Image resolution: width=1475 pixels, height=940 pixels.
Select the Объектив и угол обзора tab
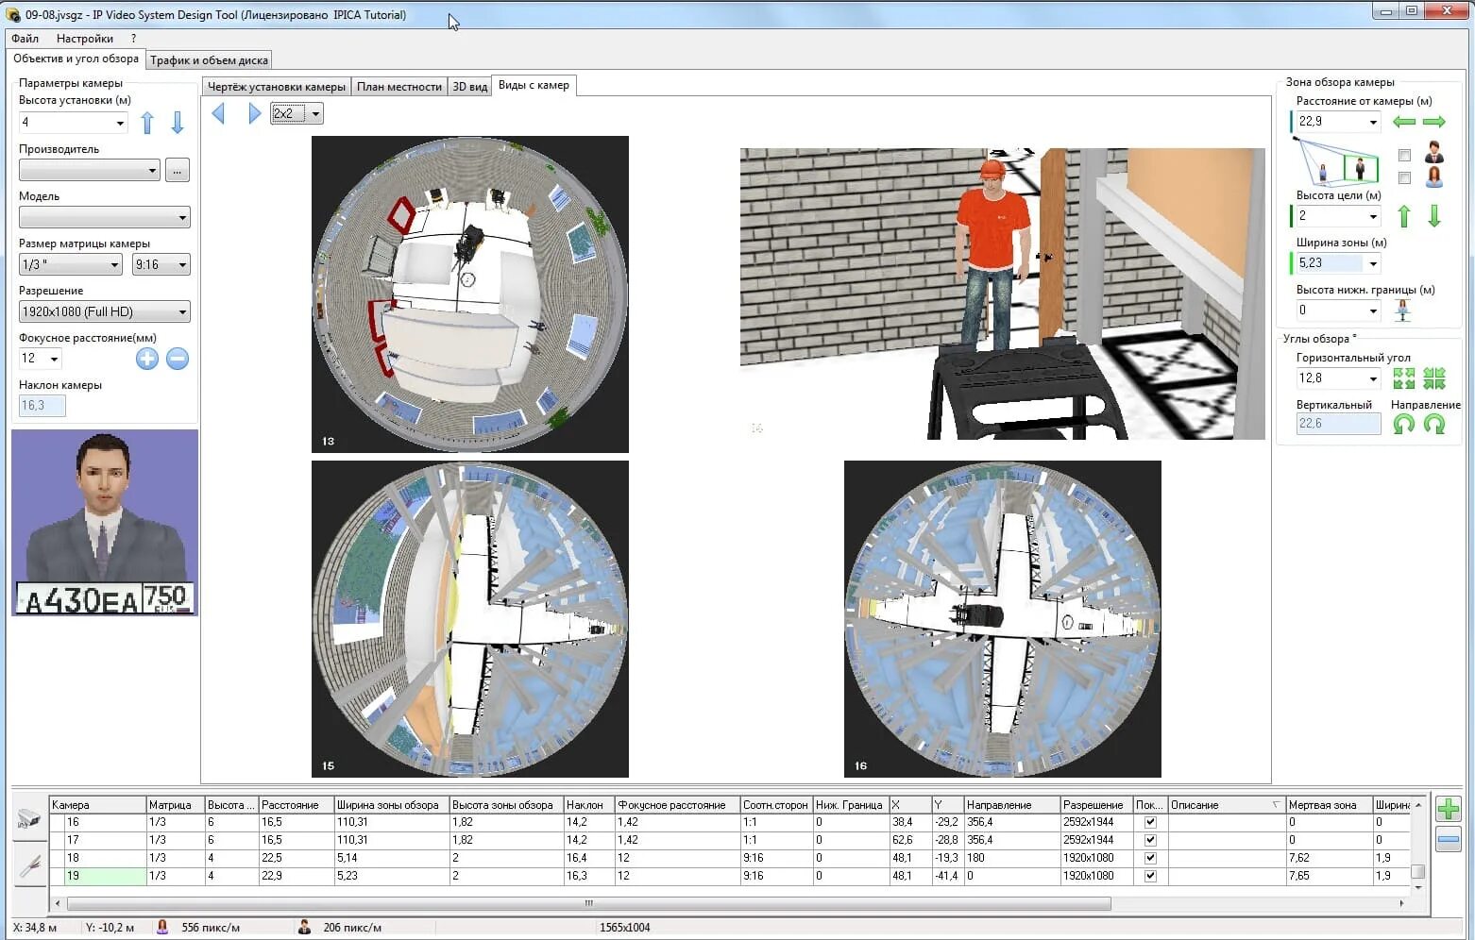(x=76, y=59)
